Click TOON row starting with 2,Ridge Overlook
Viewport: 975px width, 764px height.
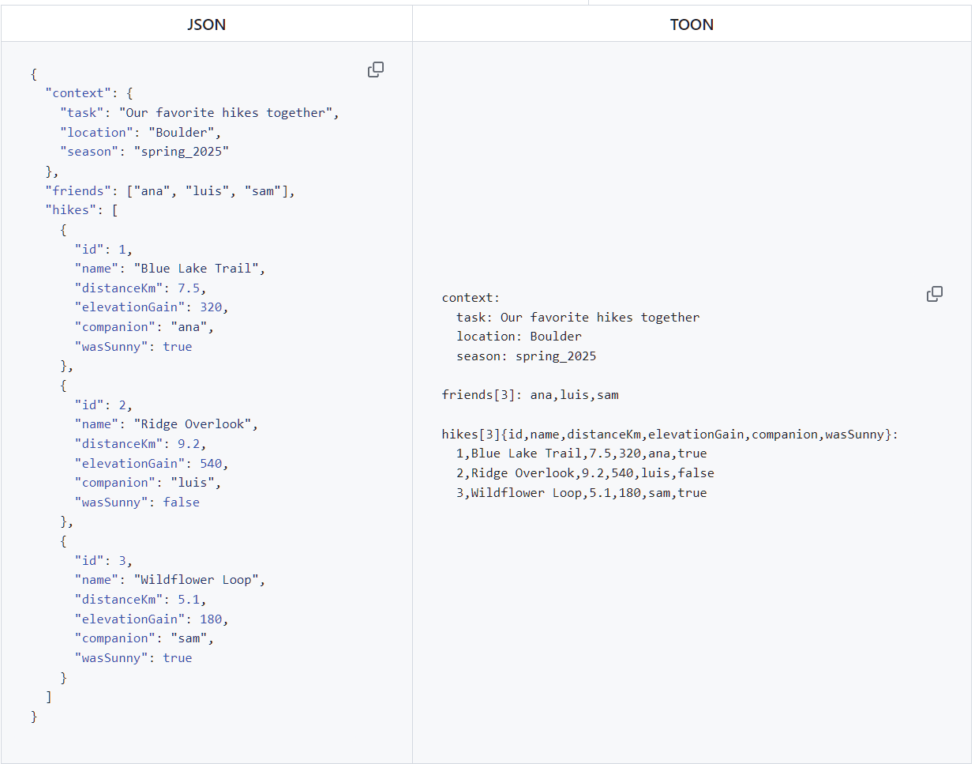(x=585, y=473)
